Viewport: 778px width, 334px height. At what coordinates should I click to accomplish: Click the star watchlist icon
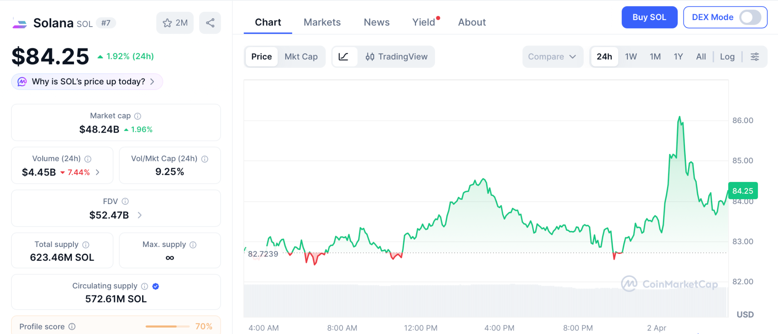pos(168,23)
